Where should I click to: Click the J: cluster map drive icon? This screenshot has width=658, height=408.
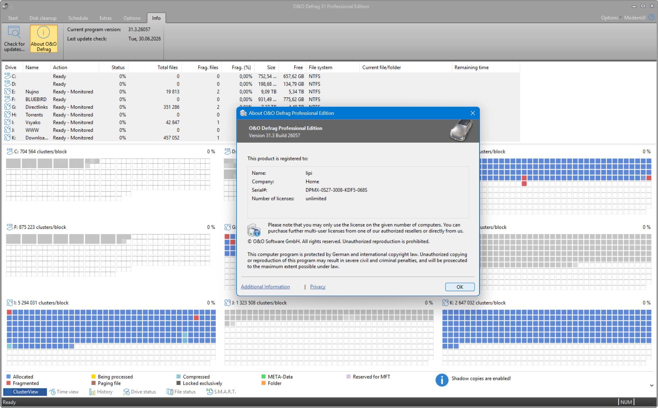coord(227,303)
